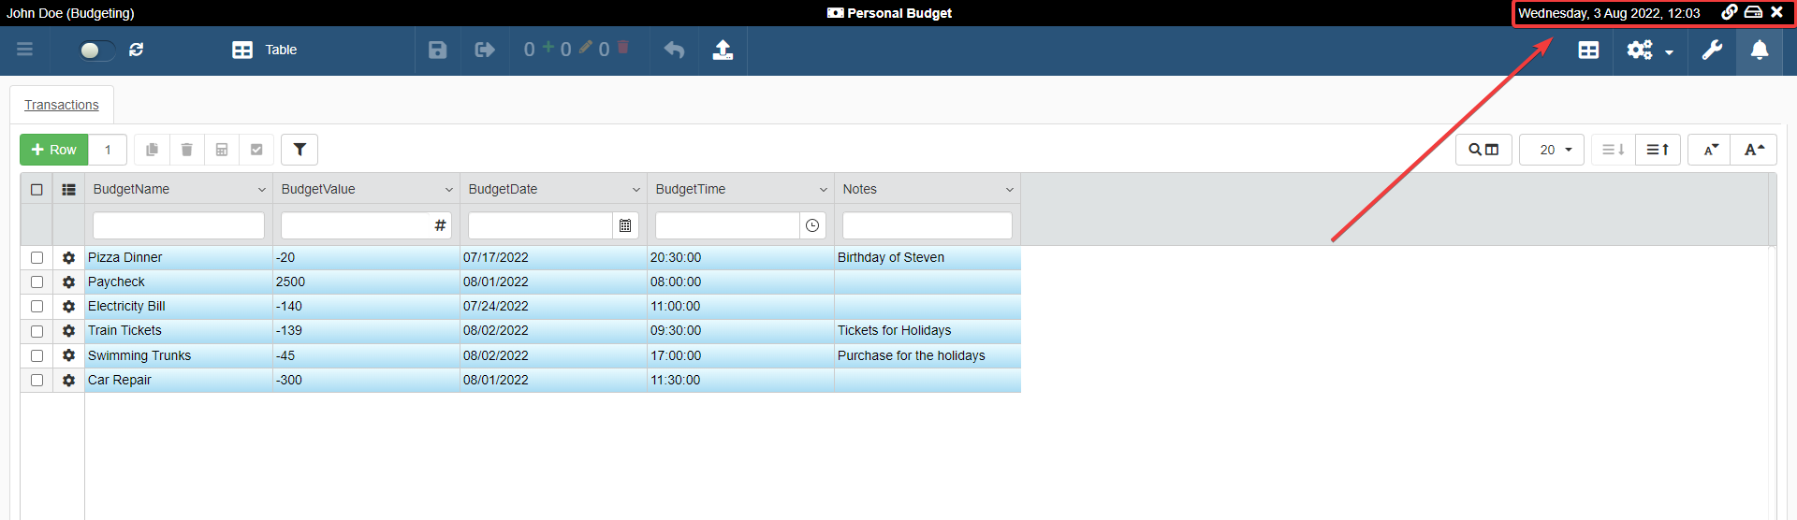Click the hamburger menu icon

pyautogui.click(x=25, y=50)
